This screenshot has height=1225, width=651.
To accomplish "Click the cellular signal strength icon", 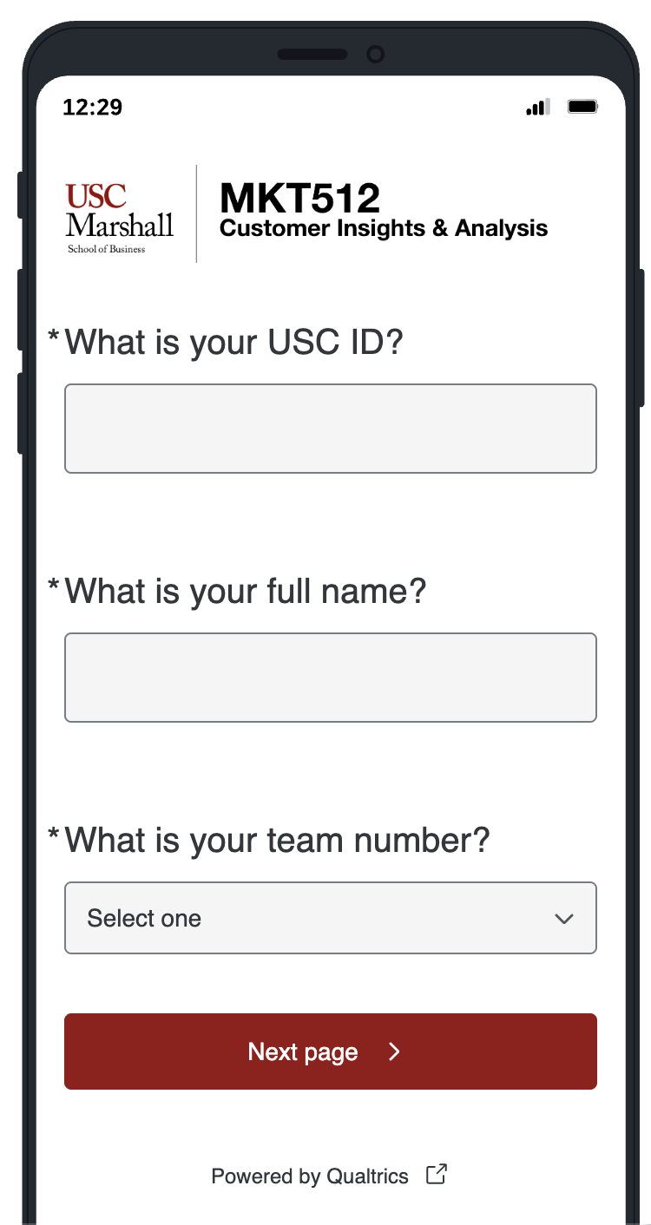I will coord(538,108).
